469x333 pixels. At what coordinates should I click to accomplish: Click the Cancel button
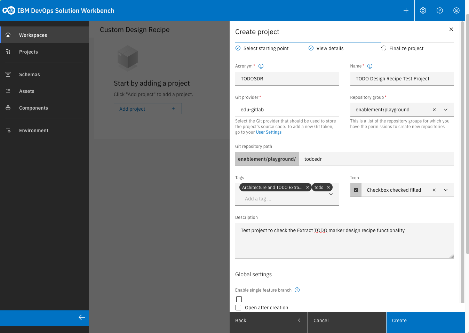347,322
